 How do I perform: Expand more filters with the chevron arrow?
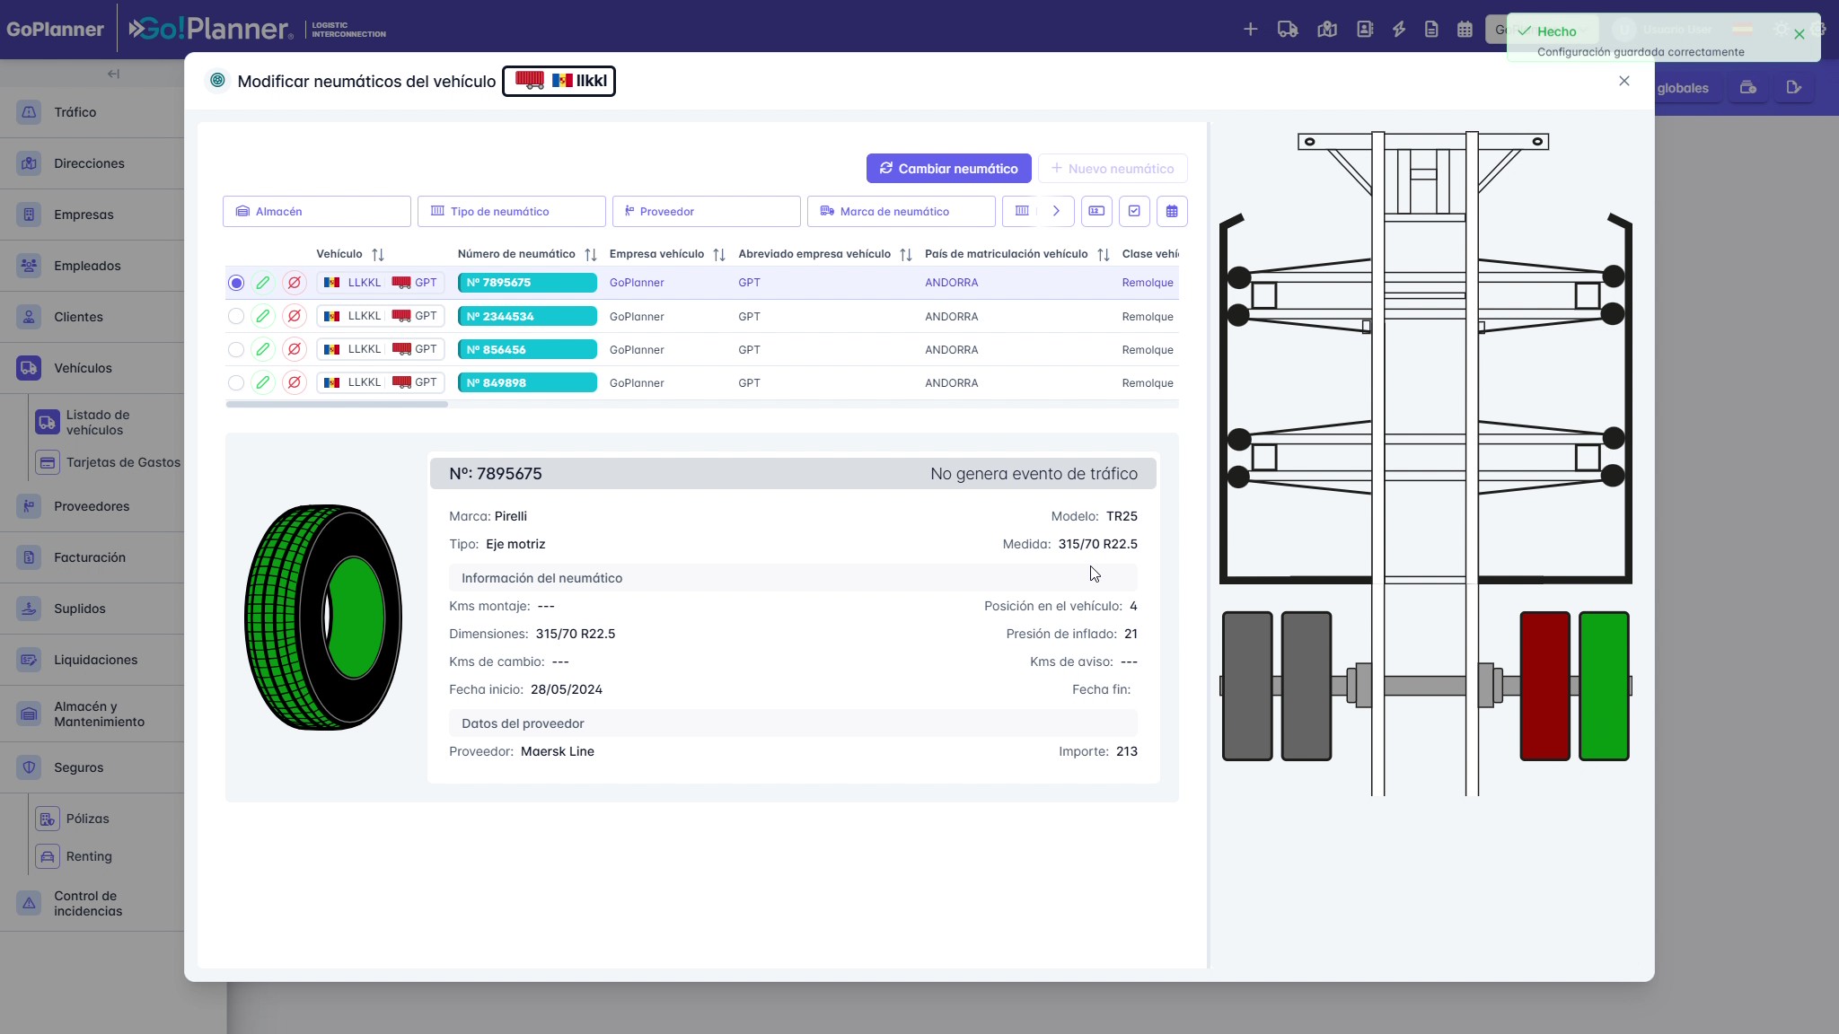pos(1056,211)
